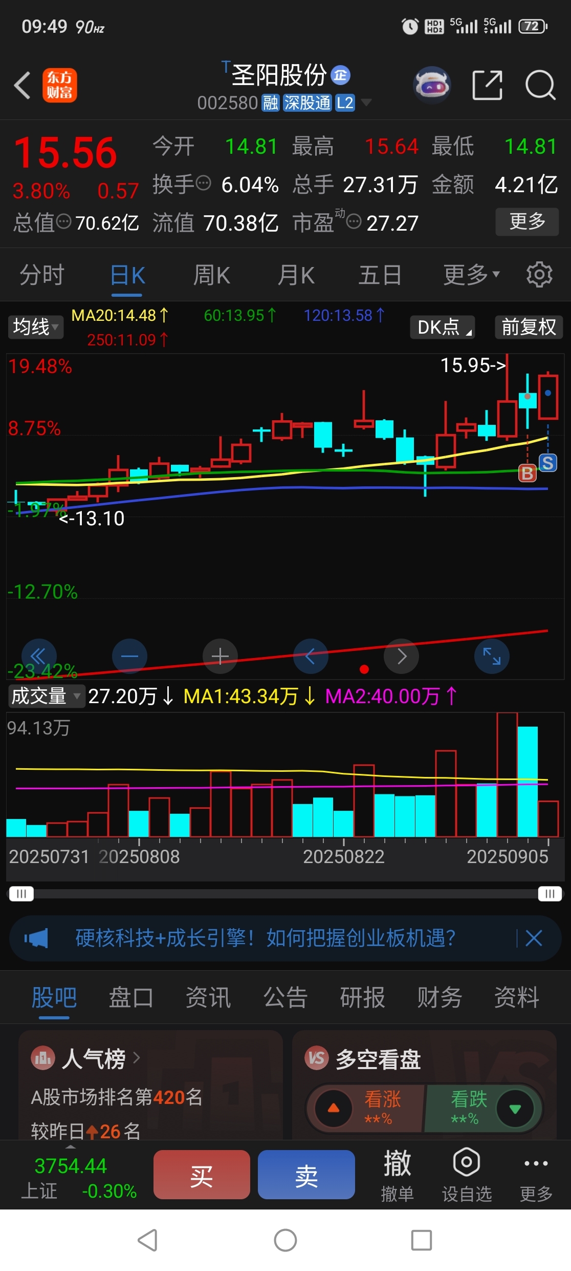Open the search magnifier icon
Image resolution: width=571 pixels, height=1271 pixels.
(x=540, y=85)
